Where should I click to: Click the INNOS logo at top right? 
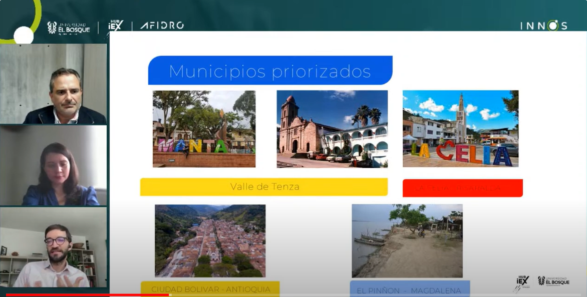click(543, 26)
